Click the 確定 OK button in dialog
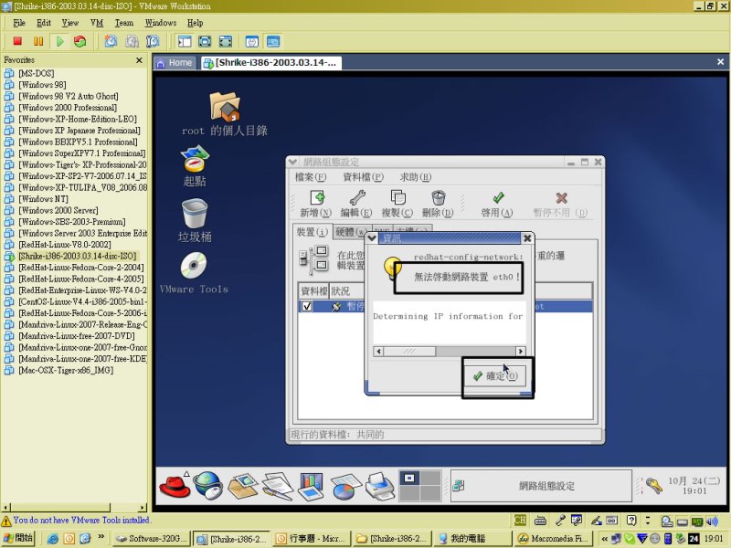The width and height of the screenshot is (731, 548). (x=494, y=376)
